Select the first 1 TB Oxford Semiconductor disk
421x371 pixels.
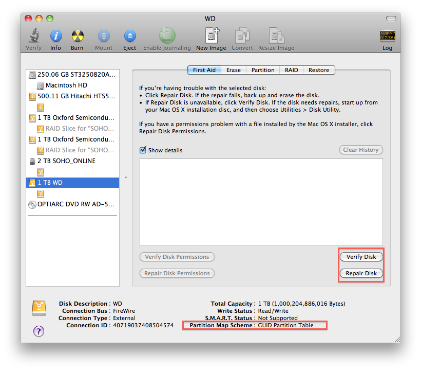pyautogui.click(x=72, y=118)
